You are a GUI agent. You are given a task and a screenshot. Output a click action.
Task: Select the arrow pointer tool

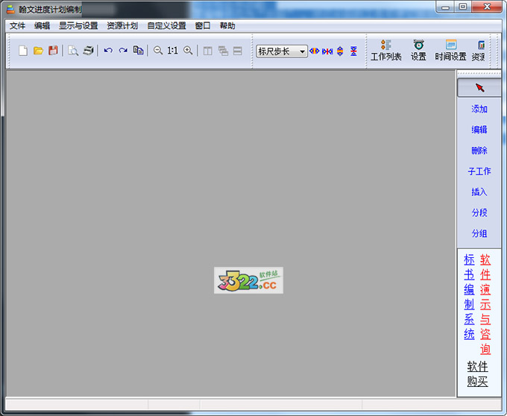click(479, 88)
